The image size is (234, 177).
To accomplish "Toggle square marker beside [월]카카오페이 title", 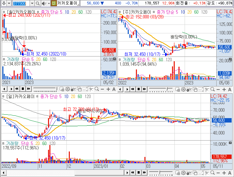I will click(x=4, y=12).
